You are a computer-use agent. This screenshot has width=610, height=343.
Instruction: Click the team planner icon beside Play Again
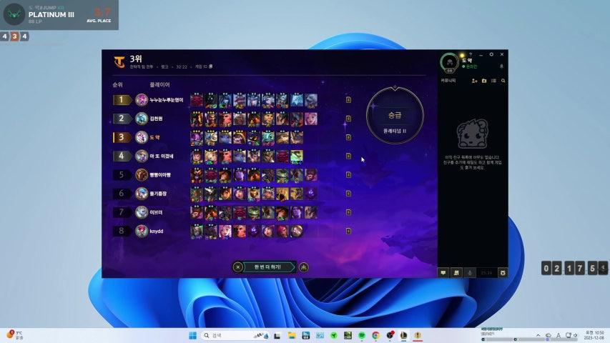(304, 267)
